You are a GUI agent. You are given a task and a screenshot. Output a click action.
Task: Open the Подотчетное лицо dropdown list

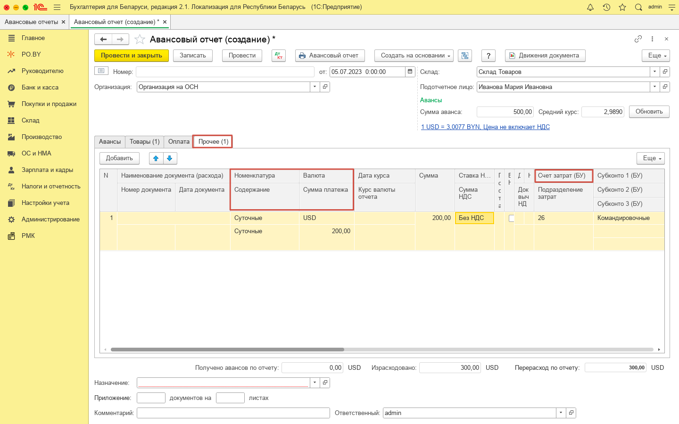tap(654, 87)
